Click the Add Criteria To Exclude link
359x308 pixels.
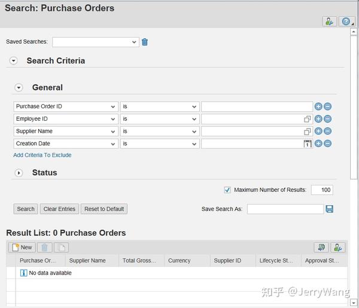[x=42, y=155]
